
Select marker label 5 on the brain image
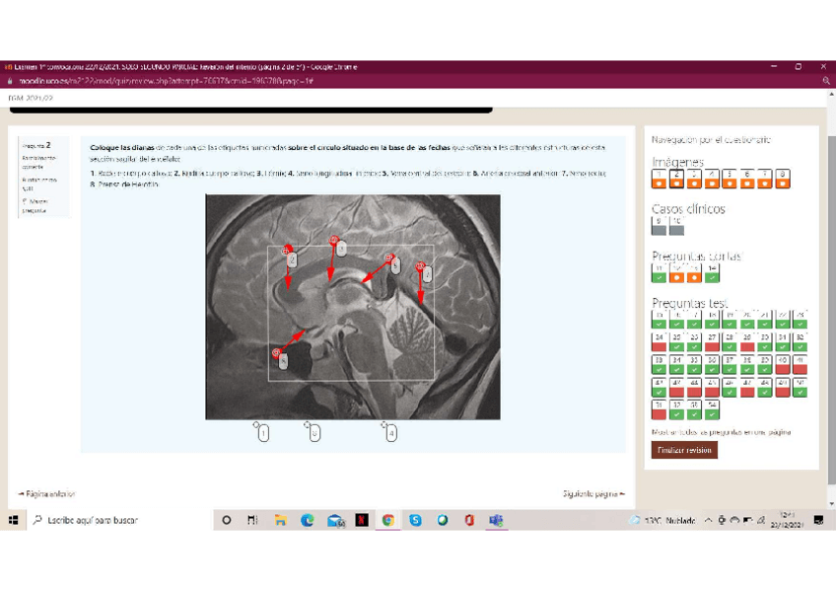[395, 265]
